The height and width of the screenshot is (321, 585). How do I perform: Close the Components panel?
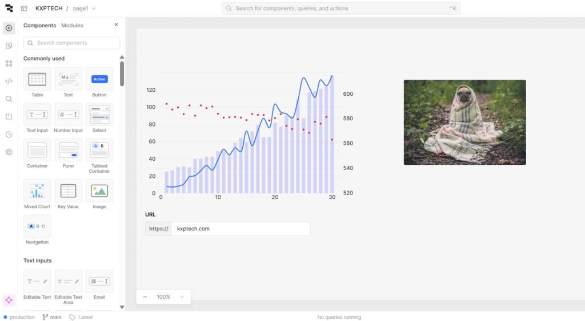click(x=116, y=25)
